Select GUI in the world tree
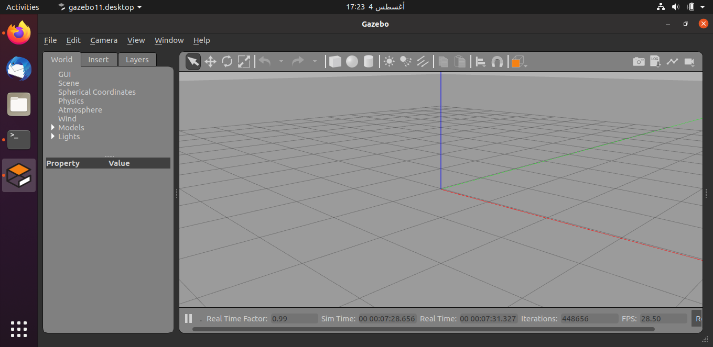This screenshot has height=347, width=713. point(64,74)
